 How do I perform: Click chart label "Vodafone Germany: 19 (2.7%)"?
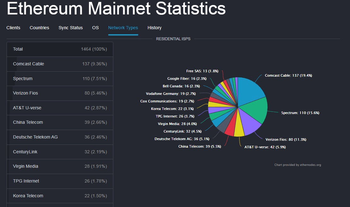click(171, 94)
